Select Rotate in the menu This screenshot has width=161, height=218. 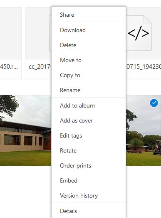click(89, 150)
